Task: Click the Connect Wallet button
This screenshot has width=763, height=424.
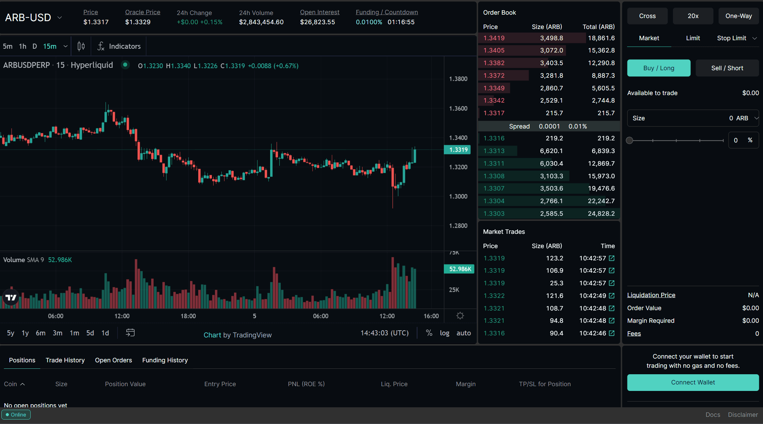Action: coord(693,382)
